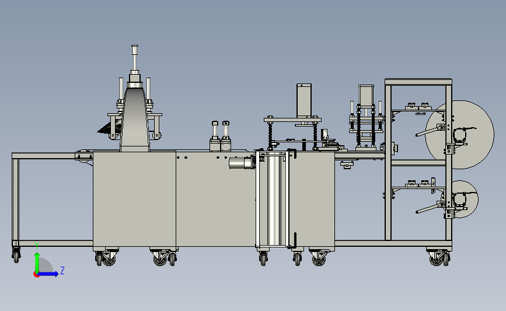Select the left cabinet panel below the tower
Image resolution: width=506 pixels, height=311 pixels.
pos(135,199)
